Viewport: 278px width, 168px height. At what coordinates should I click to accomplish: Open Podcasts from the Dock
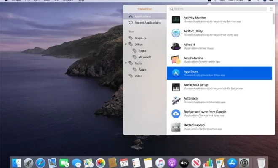172,163
